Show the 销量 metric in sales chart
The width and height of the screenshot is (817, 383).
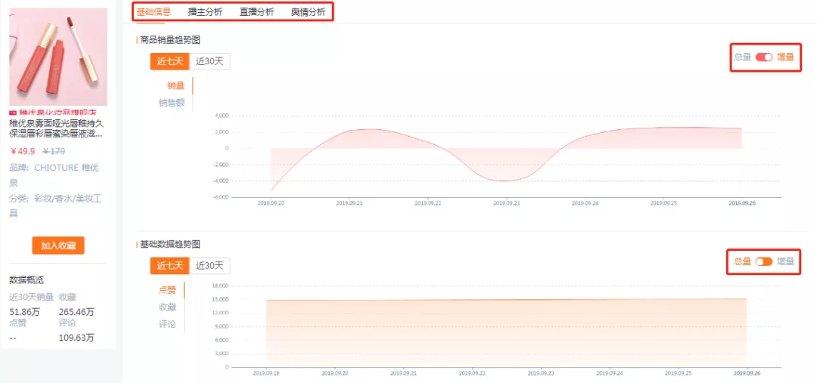tap(176, 85)
